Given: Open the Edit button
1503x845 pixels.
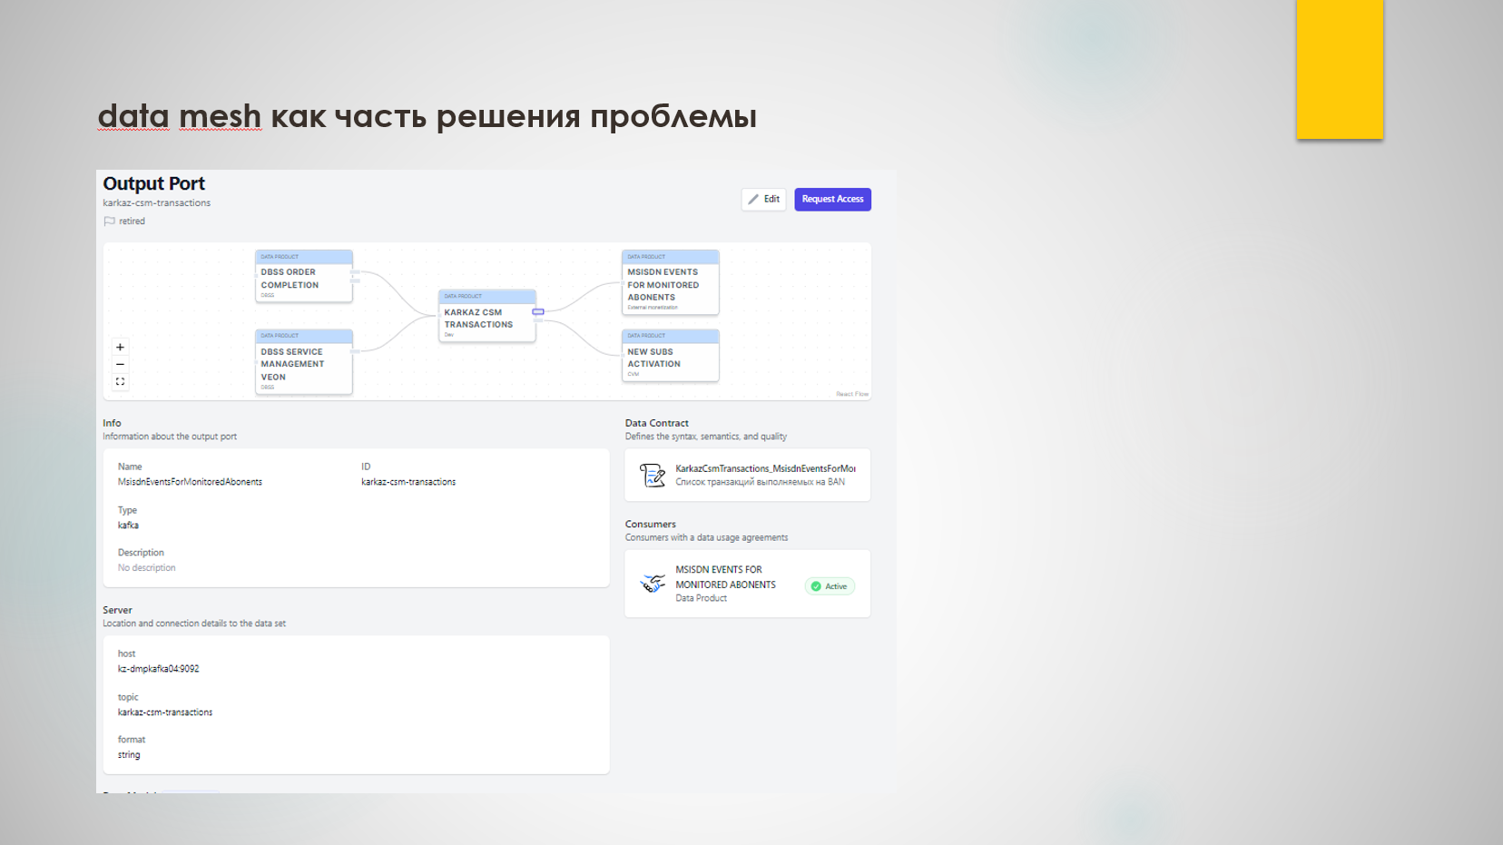Looking at the screenshot, I should click(x=763, y=200).
